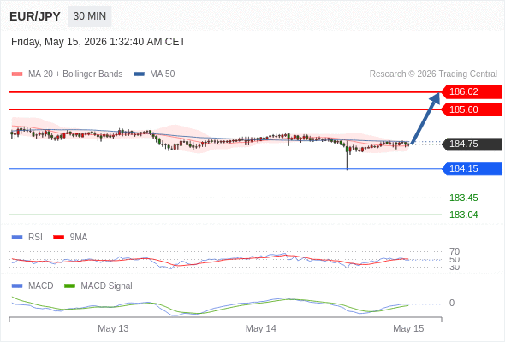Click the MACD 0 axis value
The height and width of the screenshot is (342, 505).
(452, 303)
